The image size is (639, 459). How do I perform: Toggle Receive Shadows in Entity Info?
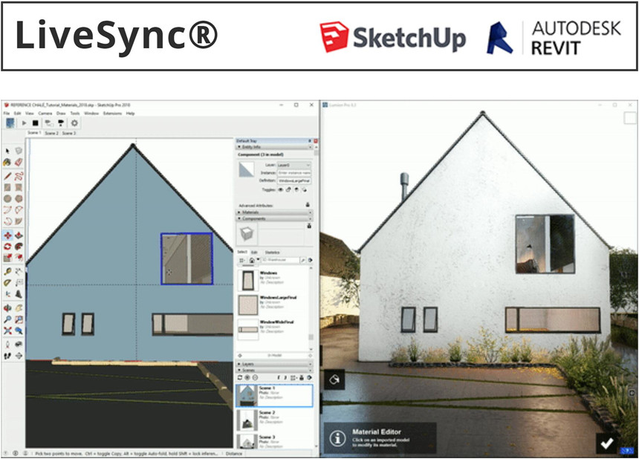click(x=304, y=190)
